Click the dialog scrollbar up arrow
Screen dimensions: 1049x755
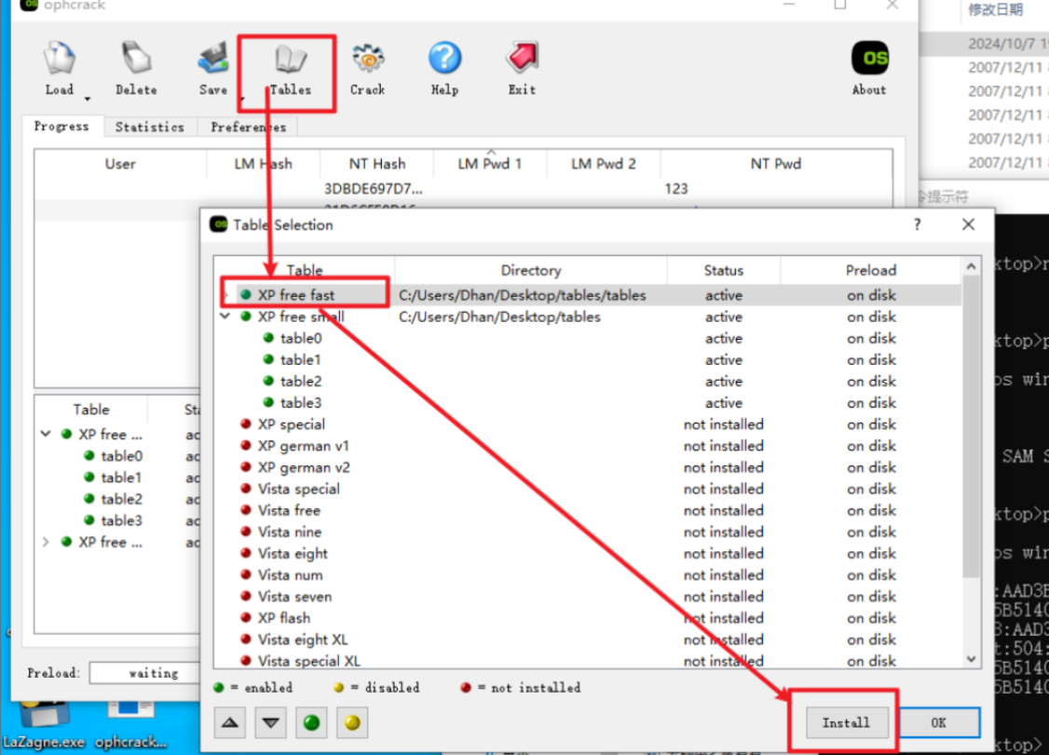972,266
